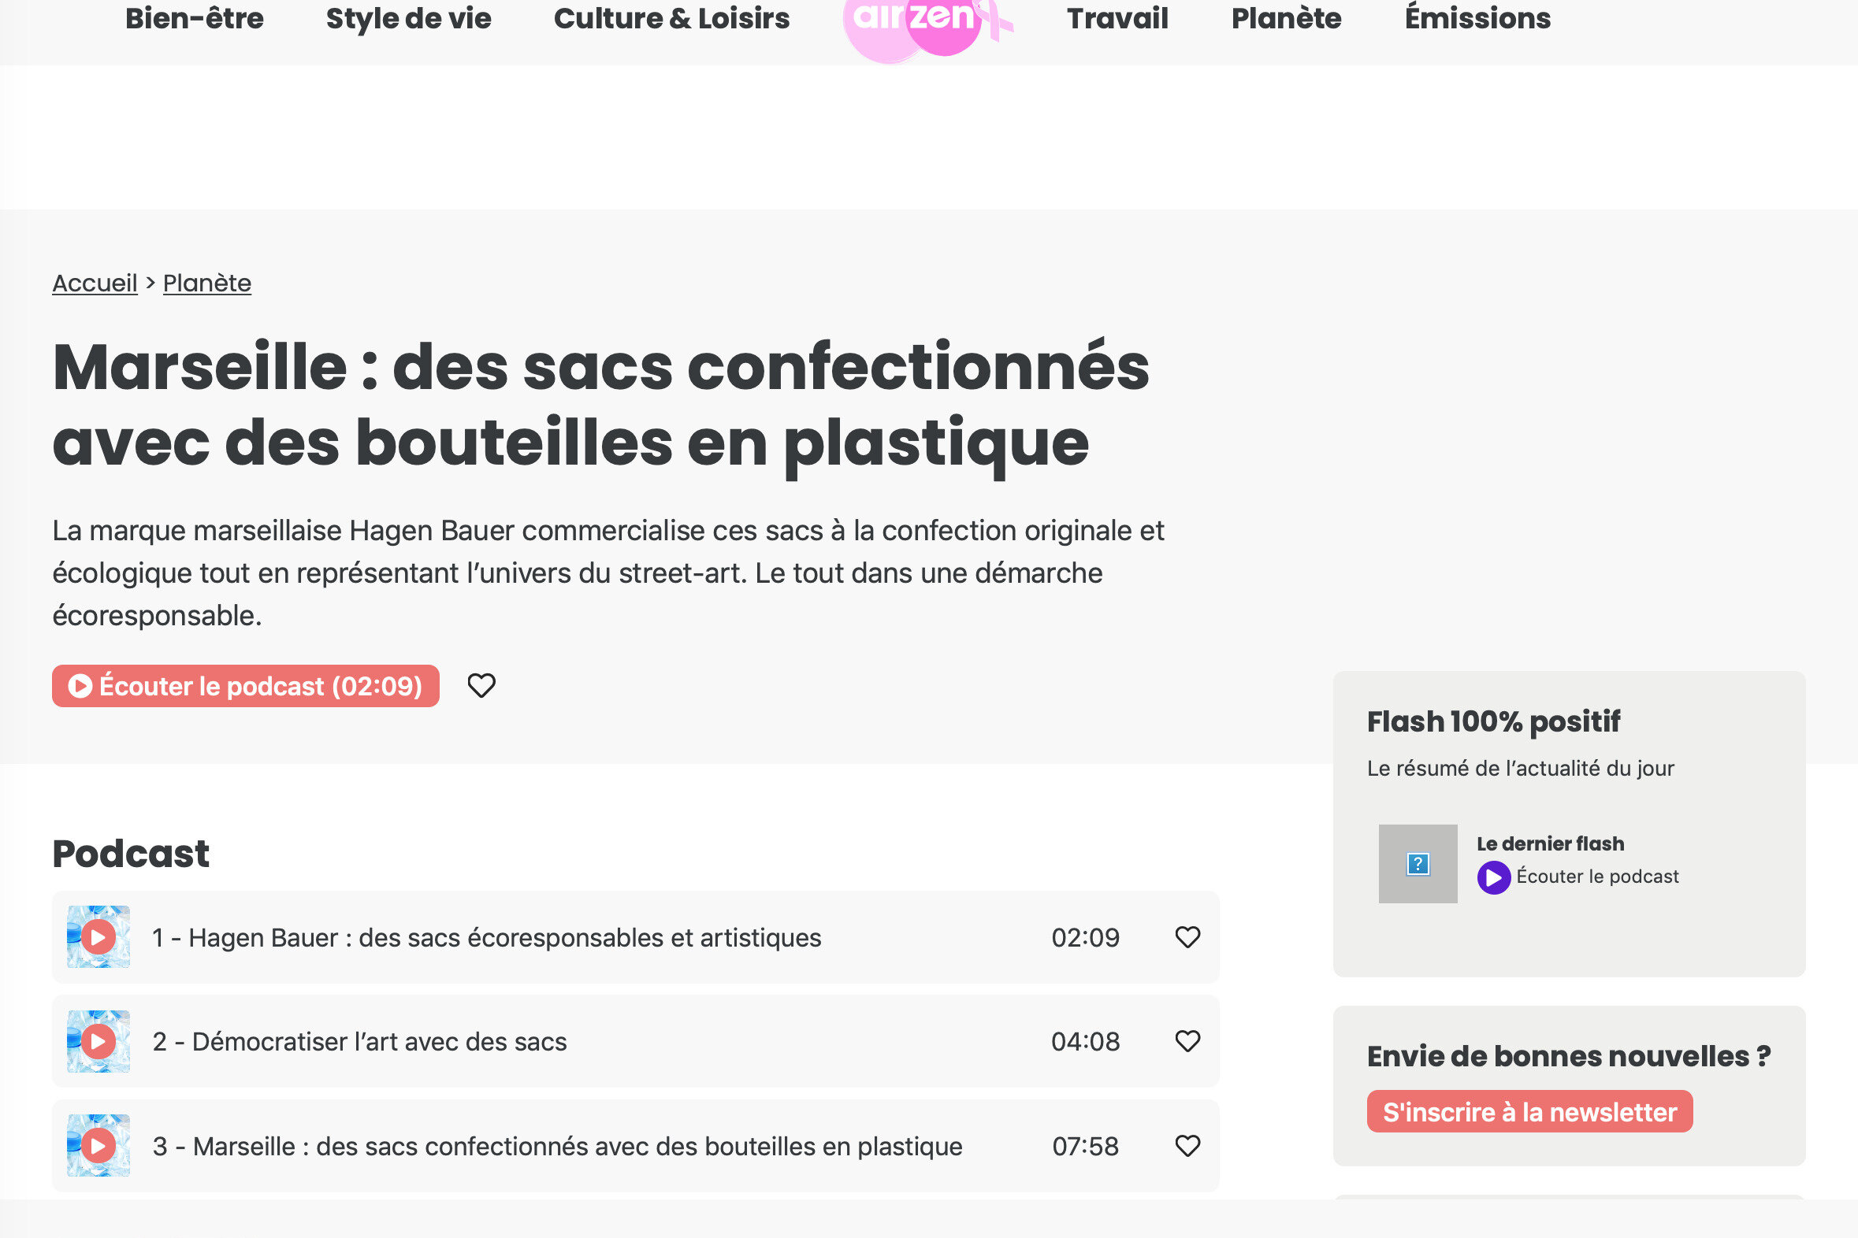Follow the Planète breadcrumb link
Viewport: 1858px width, 1238px height.
coord(207,283)
